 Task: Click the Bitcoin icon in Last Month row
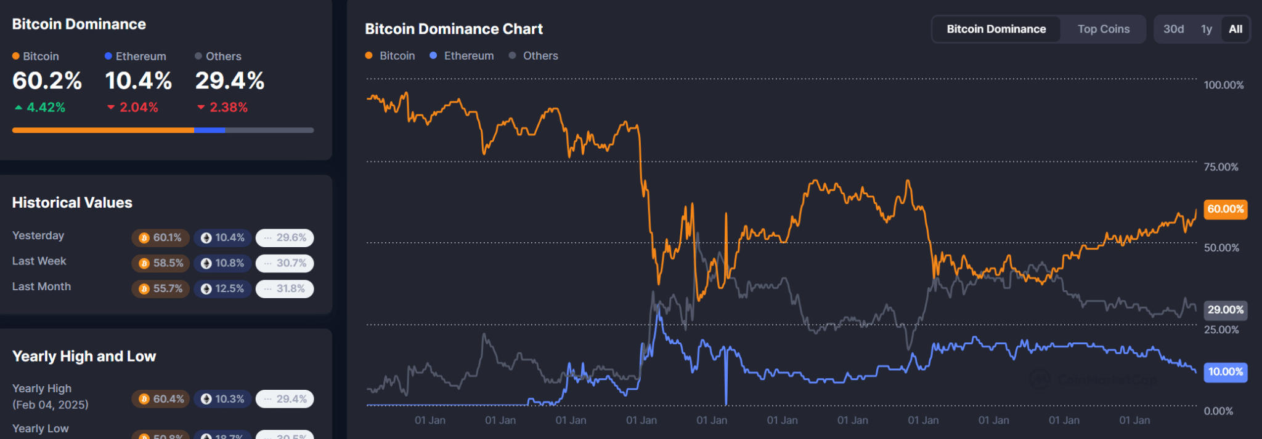point(144,289)
